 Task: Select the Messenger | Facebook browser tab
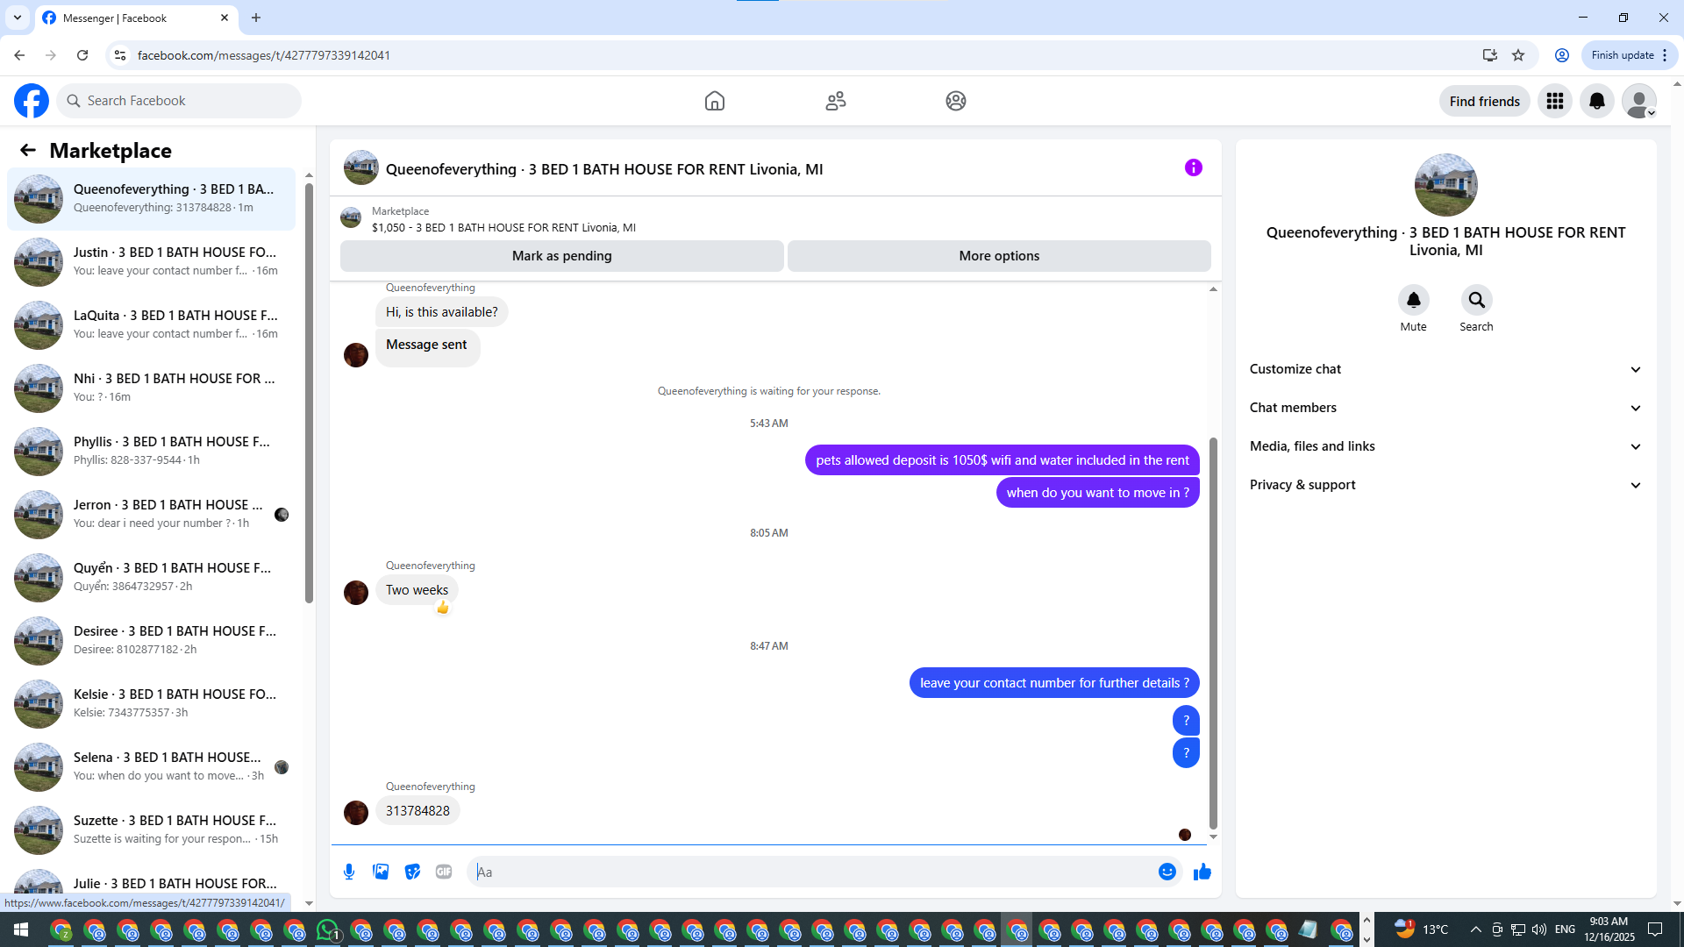coord(136,18)
